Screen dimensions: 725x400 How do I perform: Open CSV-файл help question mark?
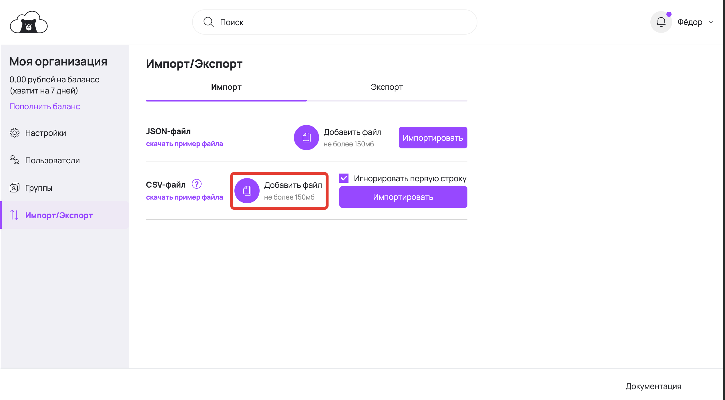click(x=197, y=184)
